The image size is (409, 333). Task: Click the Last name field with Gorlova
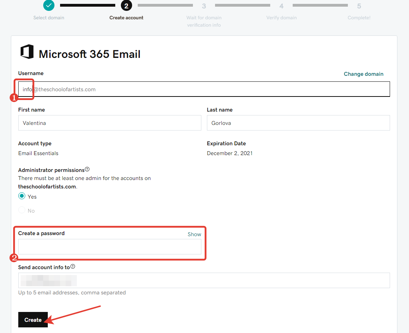[298, 123]
